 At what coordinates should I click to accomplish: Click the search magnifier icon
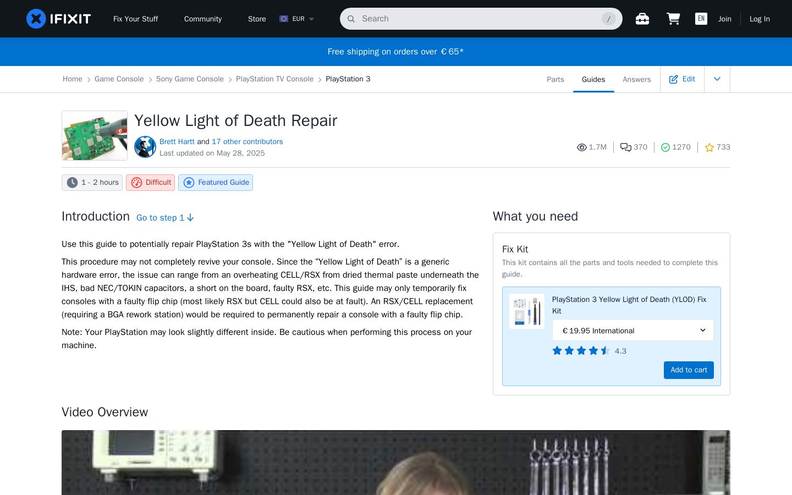[x=351, y=19]
